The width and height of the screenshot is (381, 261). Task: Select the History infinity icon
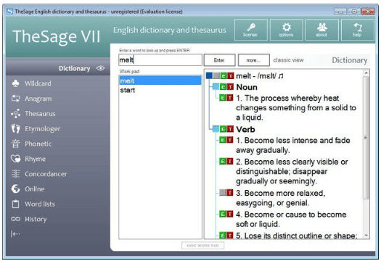(x=15, y=219)
